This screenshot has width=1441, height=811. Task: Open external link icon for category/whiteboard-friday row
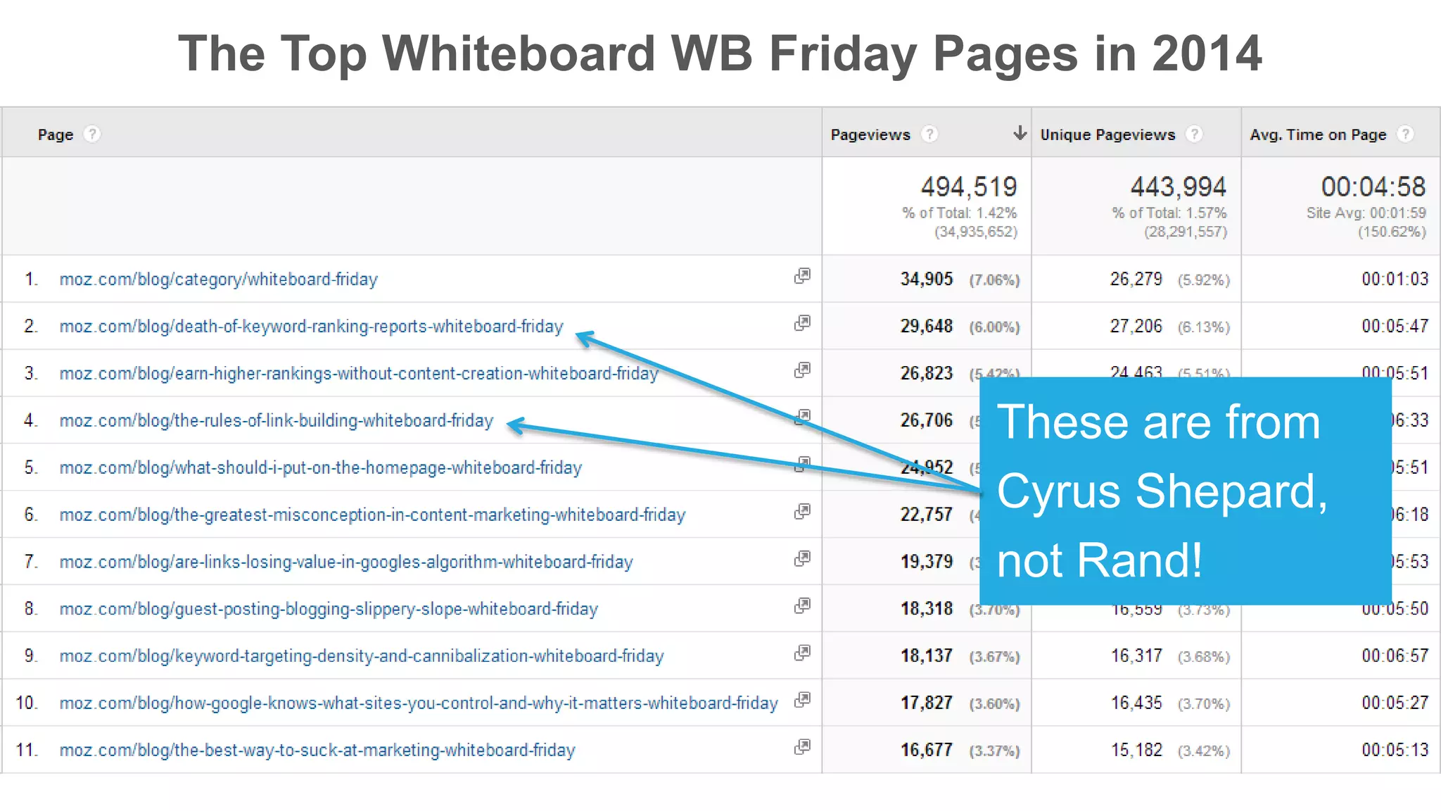[802, 276]
